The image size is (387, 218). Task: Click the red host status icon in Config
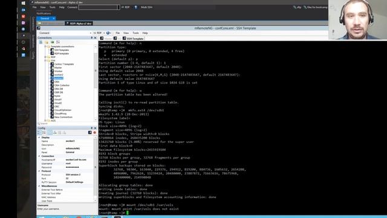coord(94,133)
